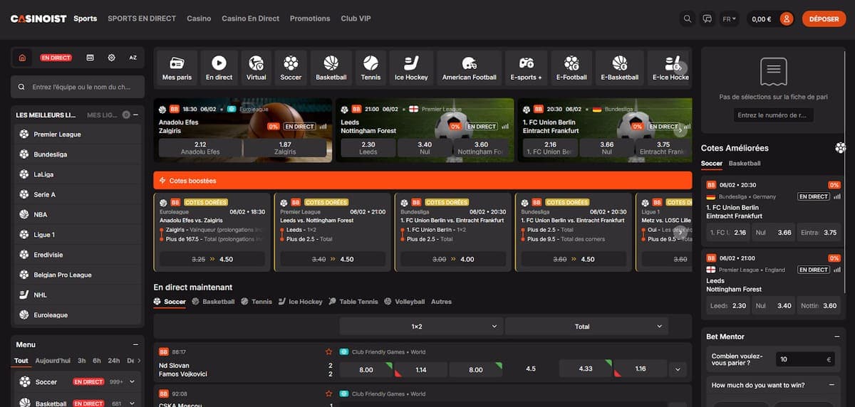Click the user account profile icon
The width and height of the screenshot is (855, 407).
pyautogui.click(x=787, y=19)
